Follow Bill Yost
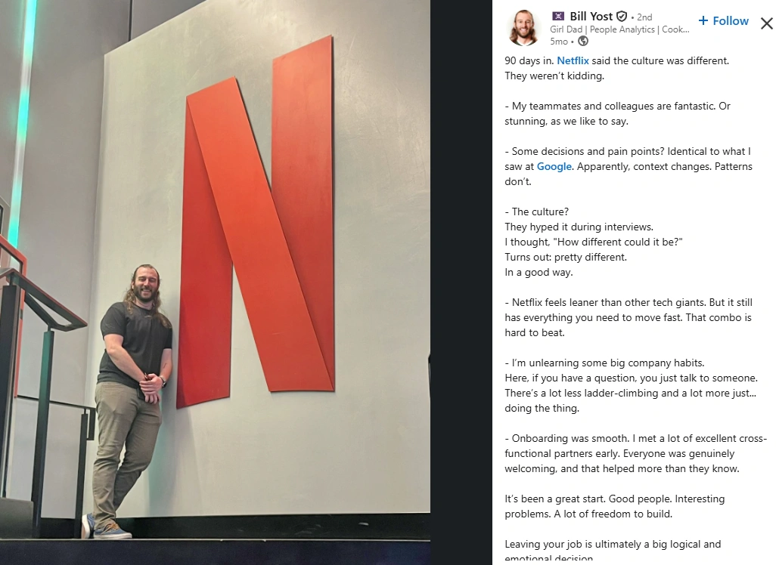The height and width of the screenshot is (565, 776). tap(724, 20)
